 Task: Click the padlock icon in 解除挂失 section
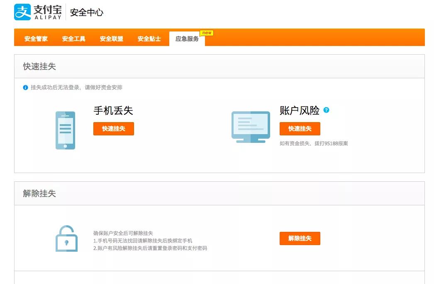coord(66,238)
